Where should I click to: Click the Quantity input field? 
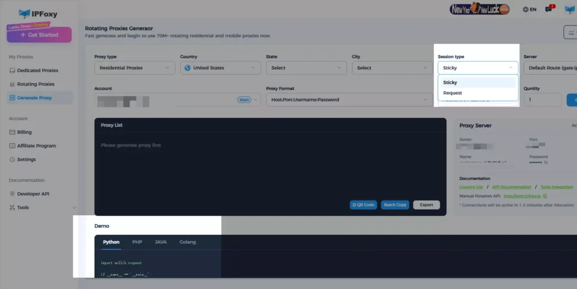541,100
